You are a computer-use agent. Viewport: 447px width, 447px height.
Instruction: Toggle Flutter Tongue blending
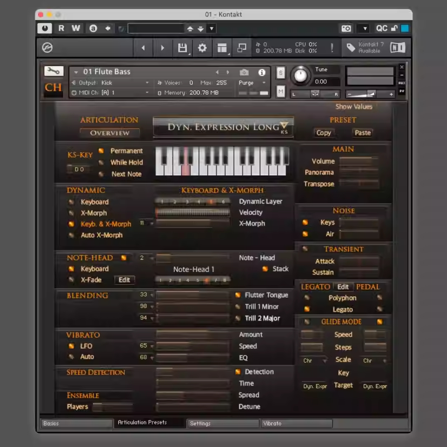(238, 295)
